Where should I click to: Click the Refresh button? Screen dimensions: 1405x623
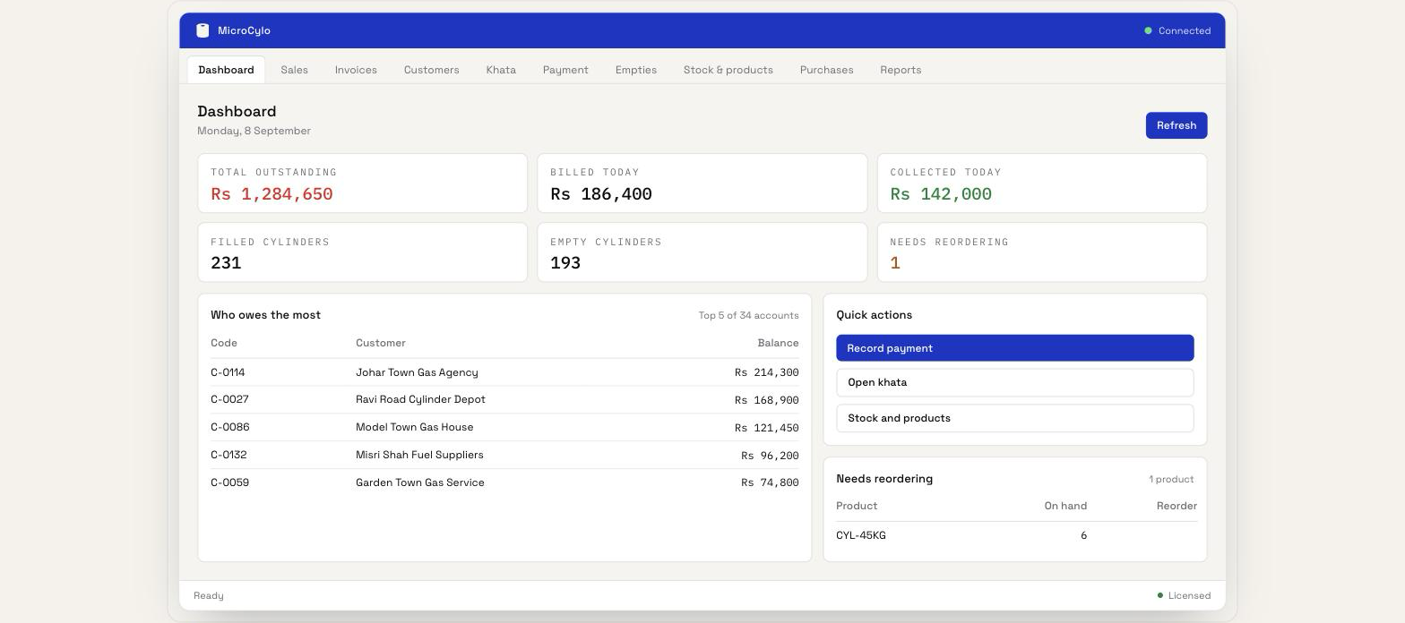point(1176,125)
